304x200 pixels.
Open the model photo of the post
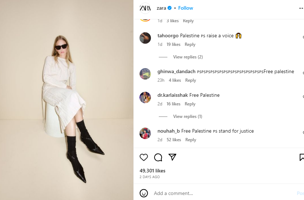(67, 100)
